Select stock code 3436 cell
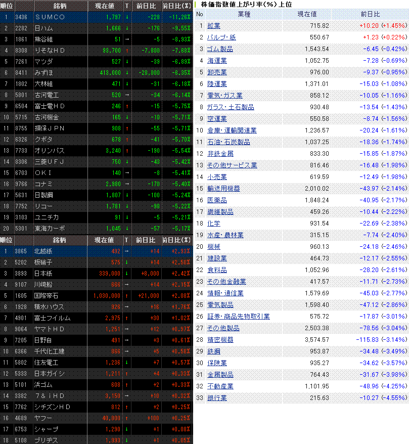This screenshot has width=409, height=444. pos(21,17)
